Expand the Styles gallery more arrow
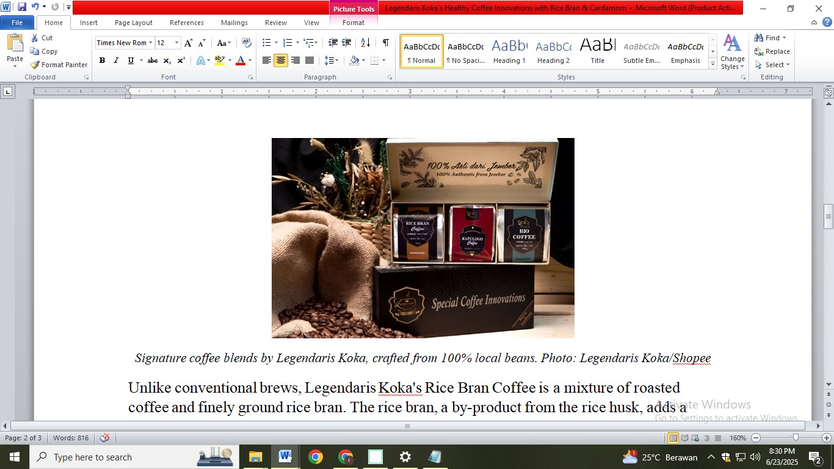The image size is (834, 469). pos(713,64)
